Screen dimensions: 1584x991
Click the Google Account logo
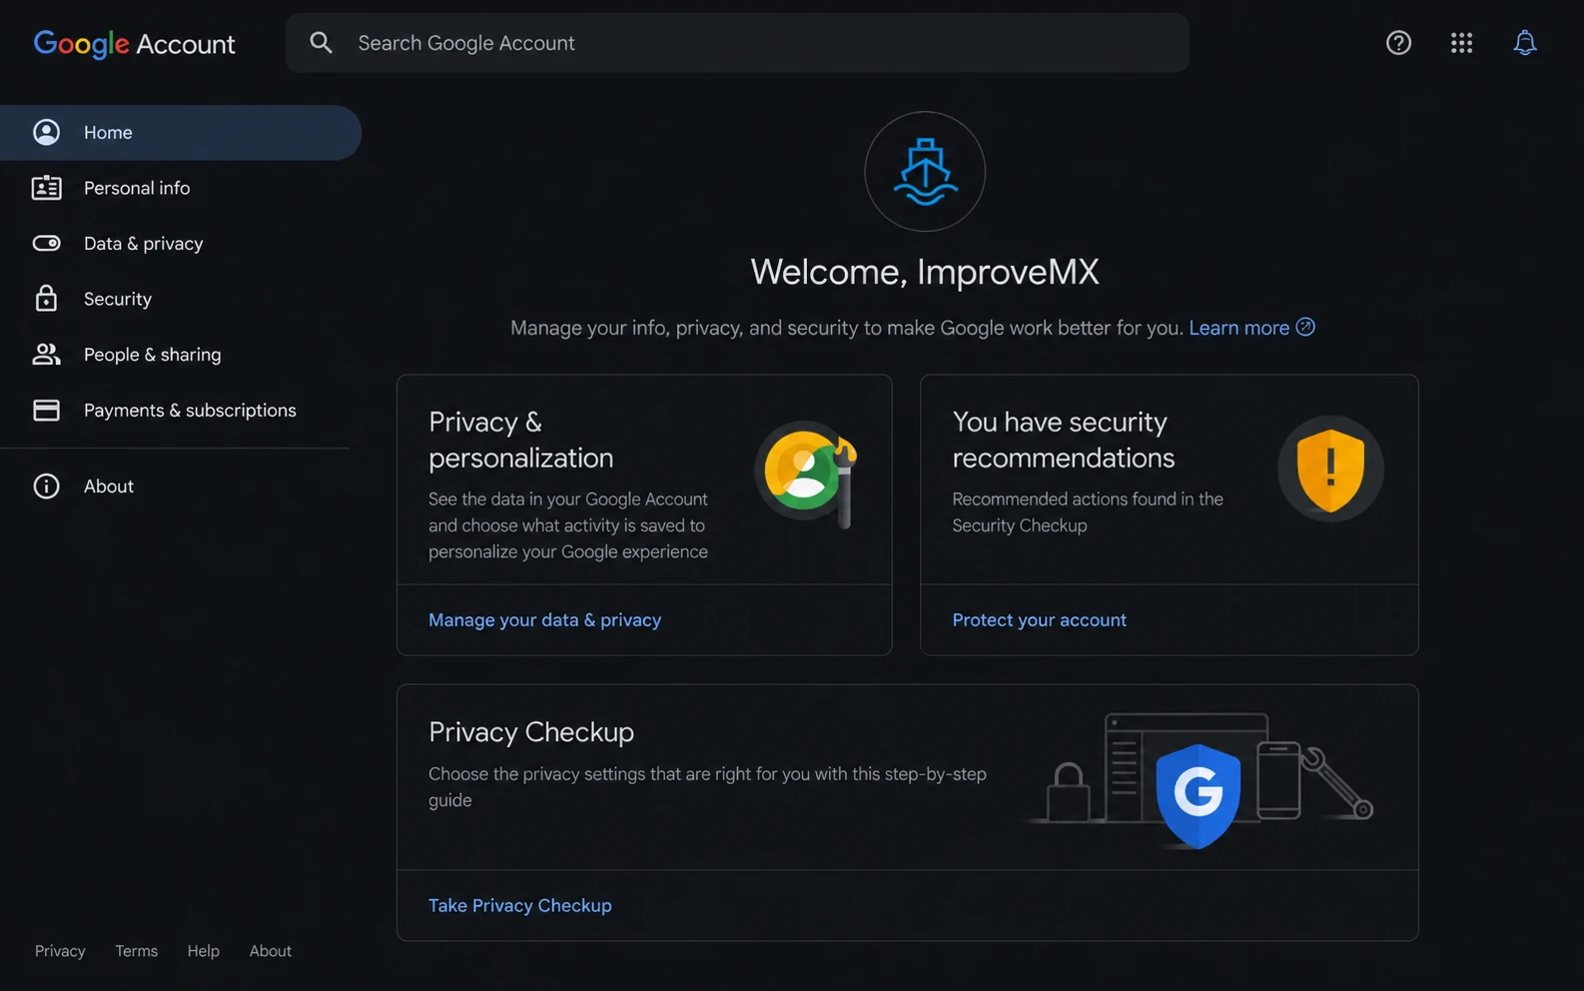(135, 43)
